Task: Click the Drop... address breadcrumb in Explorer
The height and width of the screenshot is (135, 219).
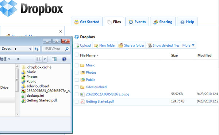Action: point(7,49)
